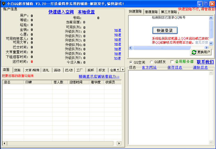Open the 第三方登陆 tab
The width and height of the screenshot is (216, 149).
point(169,11)
